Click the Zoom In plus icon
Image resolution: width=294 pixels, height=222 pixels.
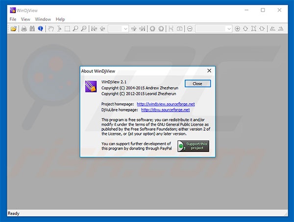tap(237, 29)
